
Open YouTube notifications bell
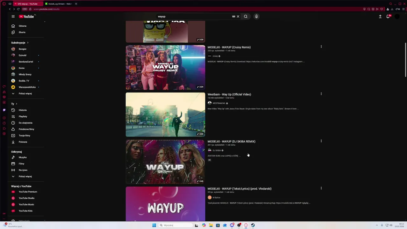[x=388, y=17]
